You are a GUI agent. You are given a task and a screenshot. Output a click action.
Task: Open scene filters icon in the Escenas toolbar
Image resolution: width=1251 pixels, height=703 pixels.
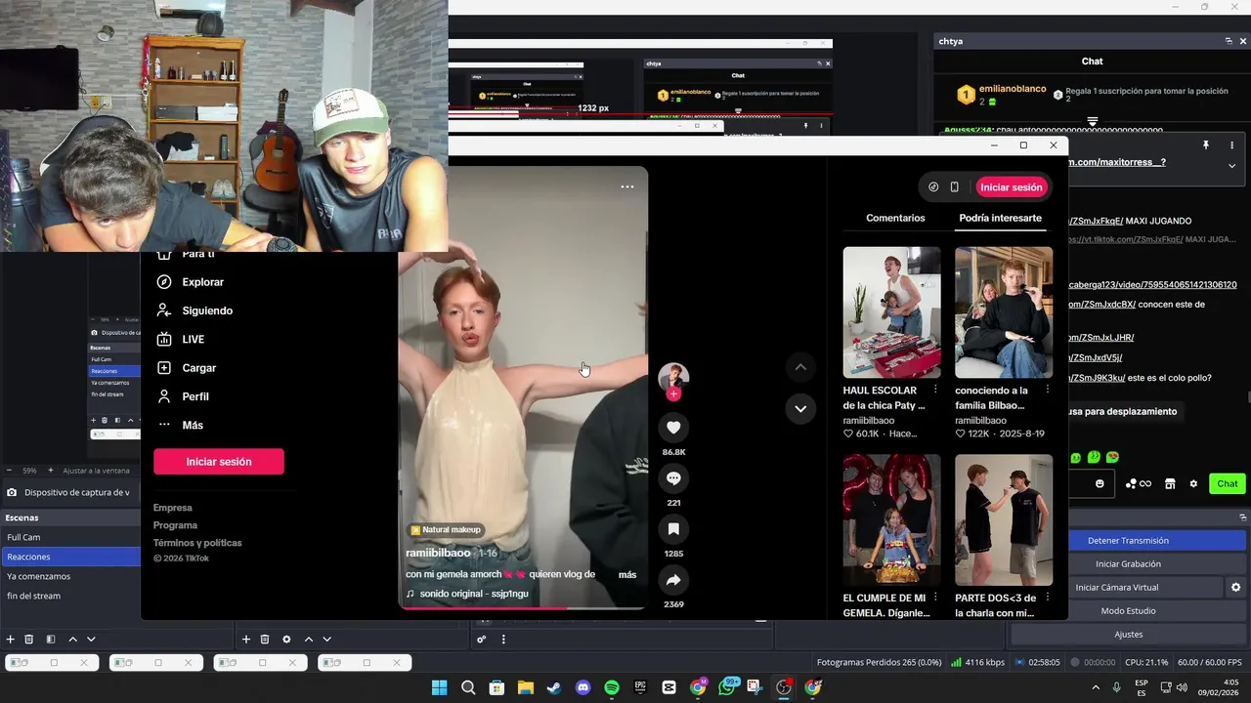click(51, 640)
